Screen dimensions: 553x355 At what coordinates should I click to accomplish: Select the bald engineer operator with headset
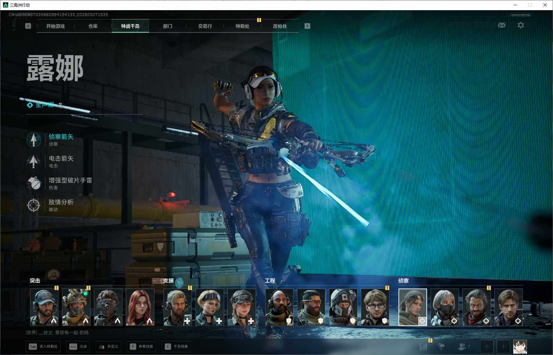279,307
